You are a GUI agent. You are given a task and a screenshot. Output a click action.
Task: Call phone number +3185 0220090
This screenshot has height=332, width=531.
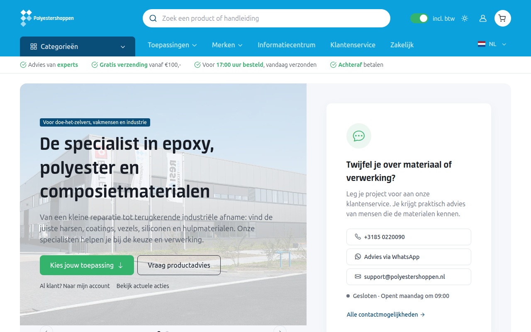pyautogui.click(x=409, y=237)
